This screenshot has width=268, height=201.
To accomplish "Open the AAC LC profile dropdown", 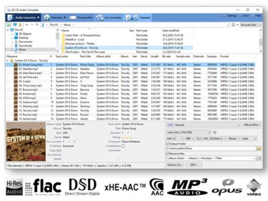I will click(x=175, y=138).
